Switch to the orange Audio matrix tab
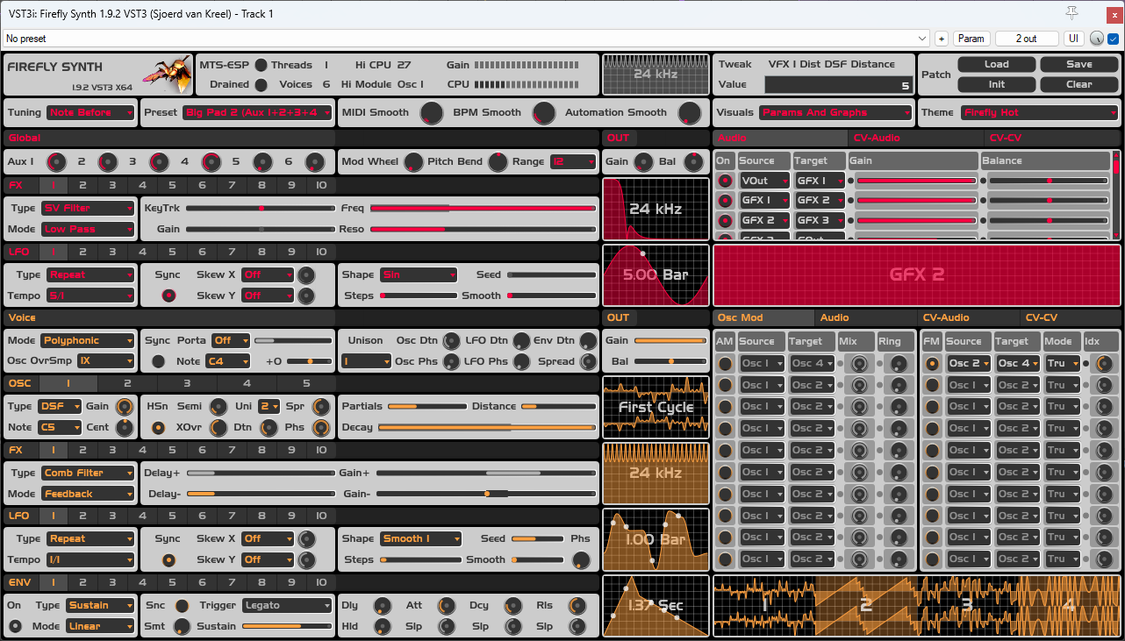 866,317
